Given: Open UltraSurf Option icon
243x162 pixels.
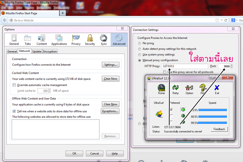Looking at the screenshot, I should pyautogui.click(x=189, y=89).
